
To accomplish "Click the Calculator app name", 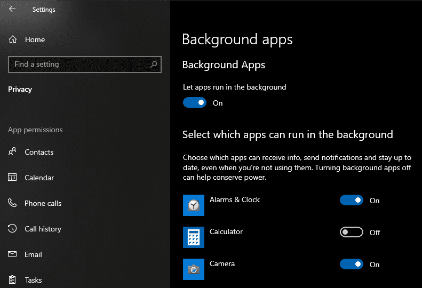I will [x=226, y=231].
